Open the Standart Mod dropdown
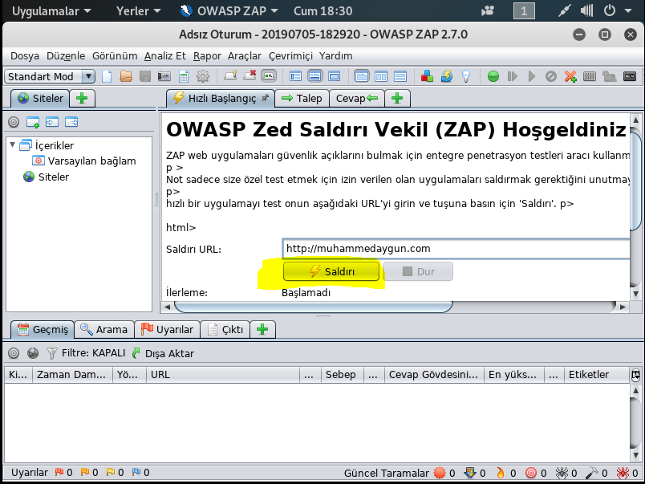This screenshot has width=645, height=484. 51,76
